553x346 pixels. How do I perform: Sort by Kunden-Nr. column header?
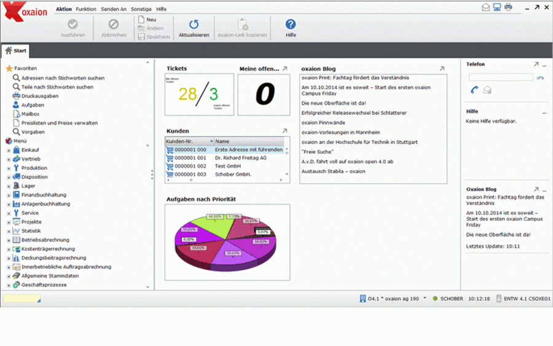(190, 141)
